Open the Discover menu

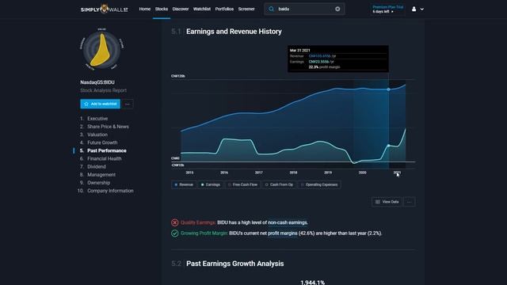point(181,9)
